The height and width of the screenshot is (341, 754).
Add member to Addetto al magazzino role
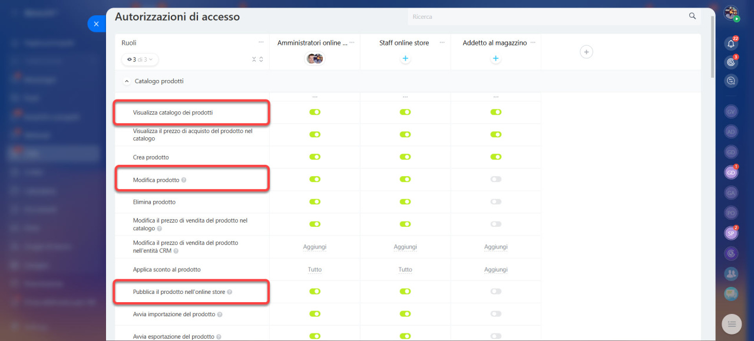495,58
